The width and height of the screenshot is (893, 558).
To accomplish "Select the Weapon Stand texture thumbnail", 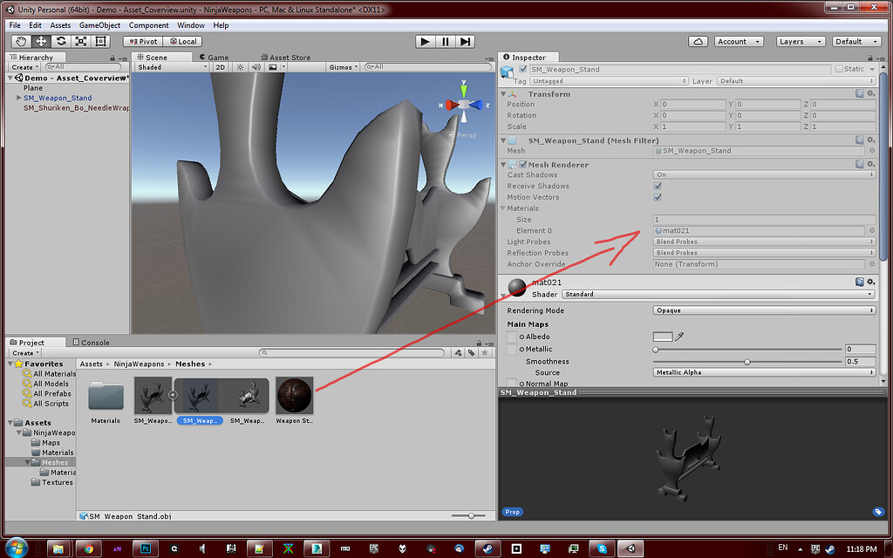I will pyautogui.click(x=294, y=394).
